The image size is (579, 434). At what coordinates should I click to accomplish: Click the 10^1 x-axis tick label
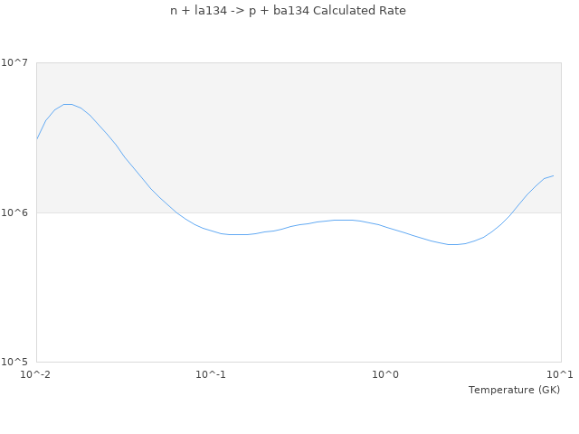click(x=561, y=375)
